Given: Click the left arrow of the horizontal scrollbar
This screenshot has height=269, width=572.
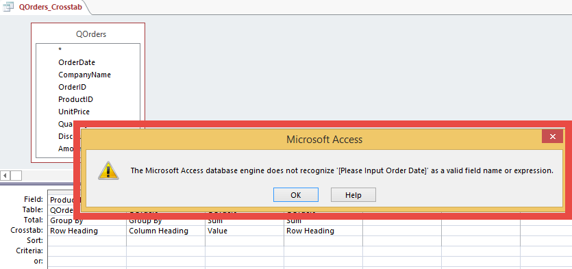Looking at the screenshot, I should click(5, 176).
